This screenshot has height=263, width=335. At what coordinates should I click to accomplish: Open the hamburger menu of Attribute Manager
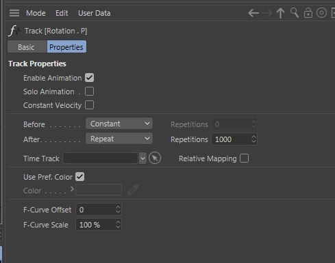(14, 13)
